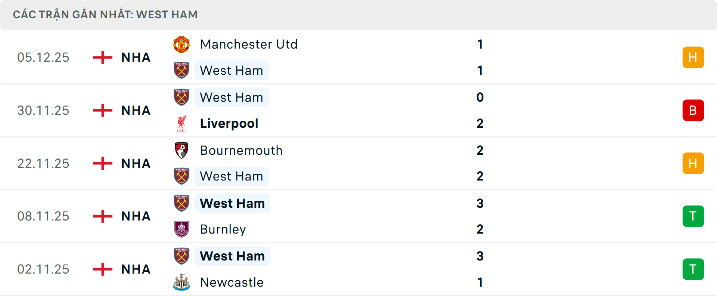The image size is (717, 296).
Task: Click the West Ham team name link
Action: tap(232, 70)
